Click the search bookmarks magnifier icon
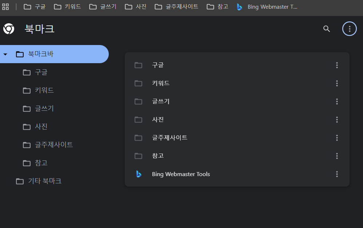The height and width of the screenshot is (228, 363). (326, 29)
